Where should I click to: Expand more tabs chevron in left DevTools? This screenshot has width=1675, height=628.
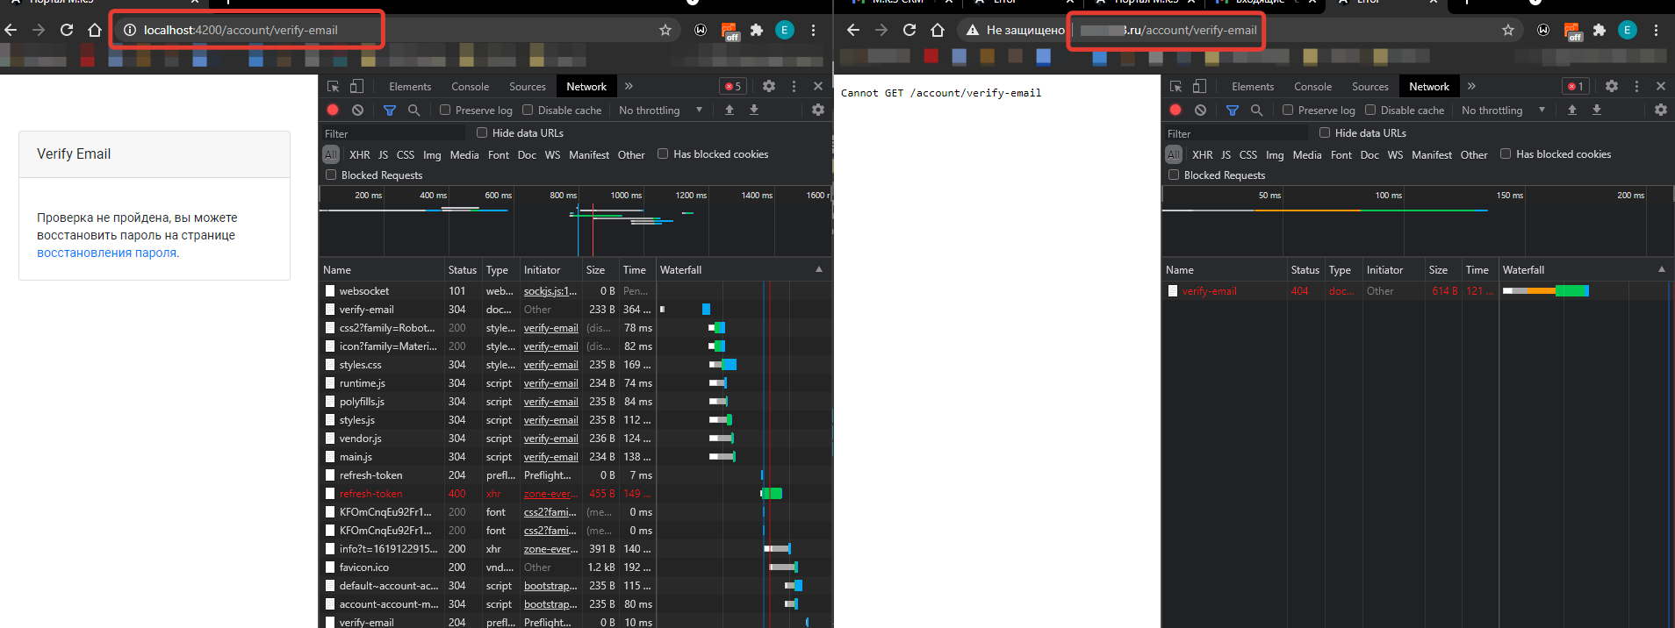629,86
